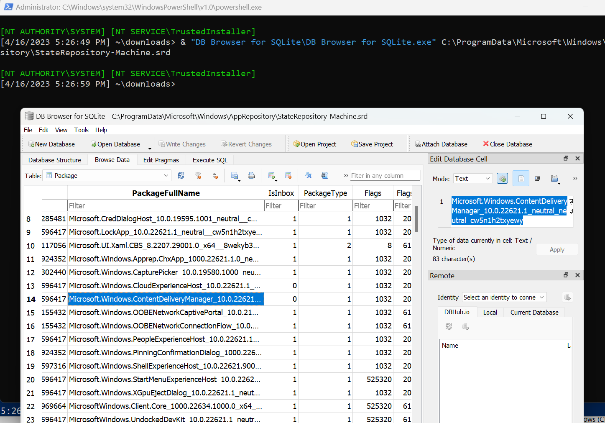Screen dimensions: 605x423
Task: Show more cell editor toolbar options chevron
Action: pyautogui.click(x=575, y=179)
